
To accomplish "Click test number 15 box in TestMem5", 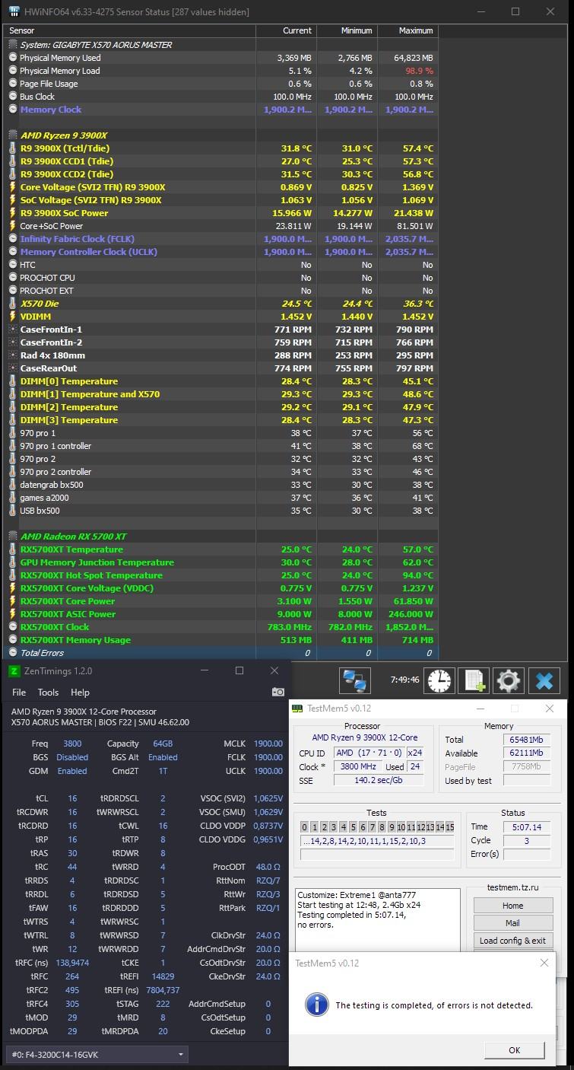I will [449, 827].
